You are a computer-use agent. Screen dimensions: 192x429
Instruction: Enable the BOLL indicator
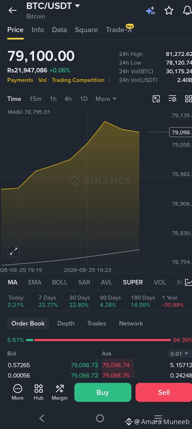click(x=60, y=282)
